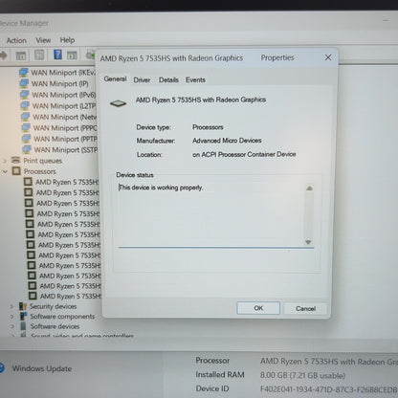Screen dimensions: 398x398
Task: Select the first AMD Ryzen 5 7535HS entry under Processors
Action: coord(67,182)
